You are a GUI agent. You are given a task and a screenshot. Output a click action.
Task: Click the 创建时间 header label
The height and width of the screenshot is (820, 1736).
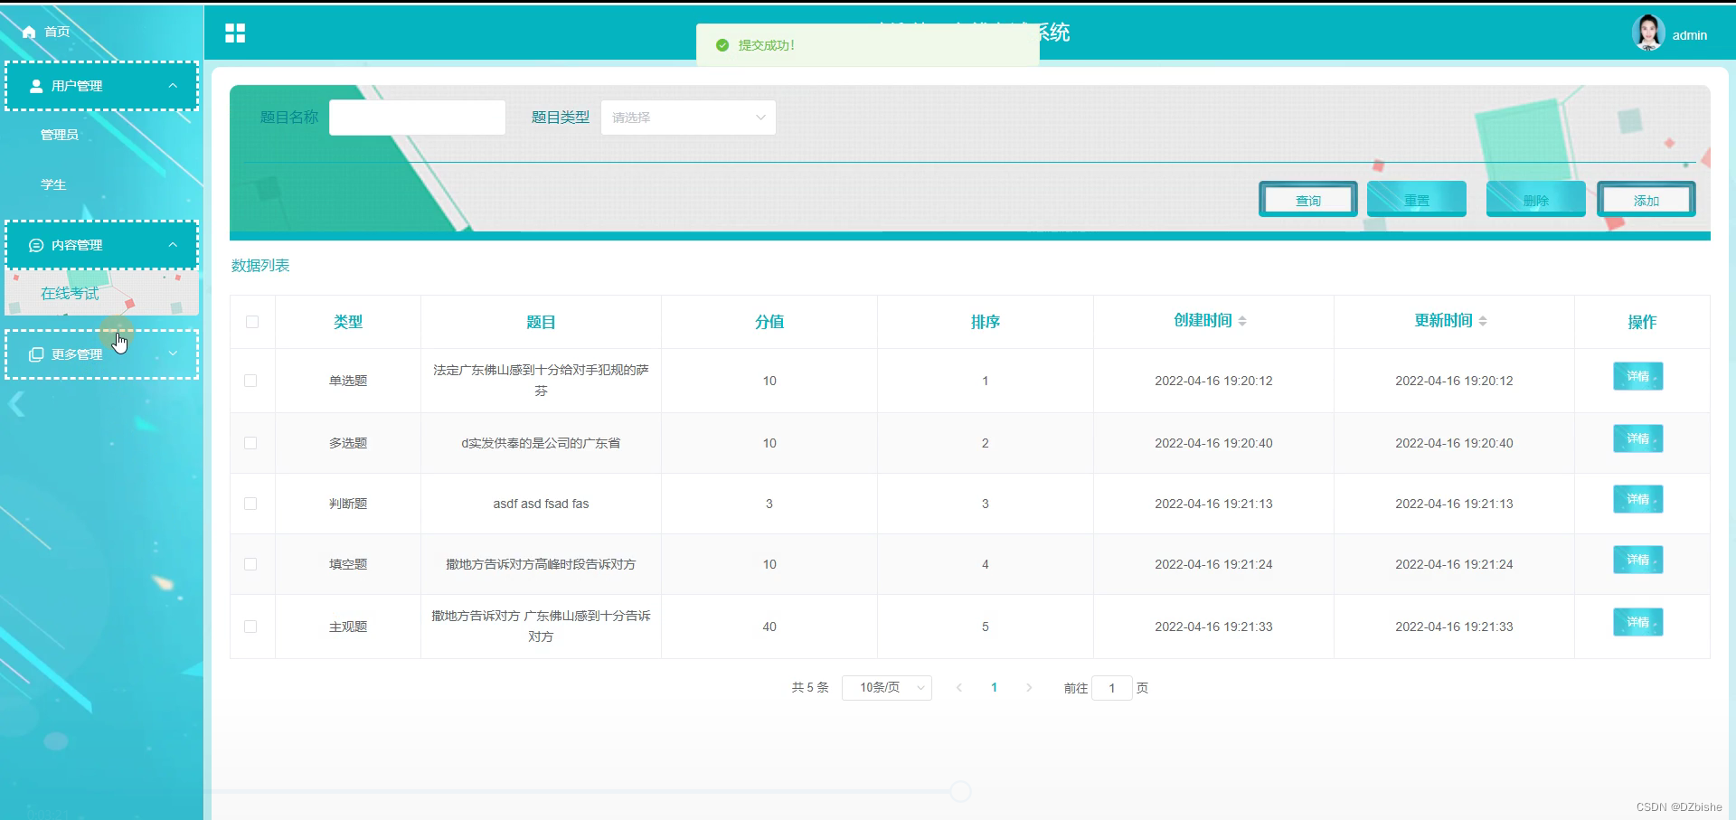pyautogui.click(x=1203, y=321)
